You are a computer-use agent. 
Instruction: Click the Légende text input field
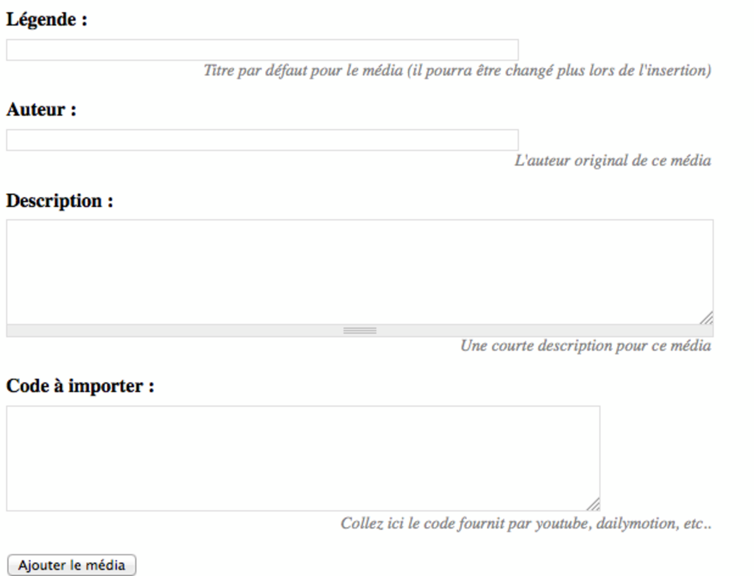pyautogui.click(x=262, y=50)
